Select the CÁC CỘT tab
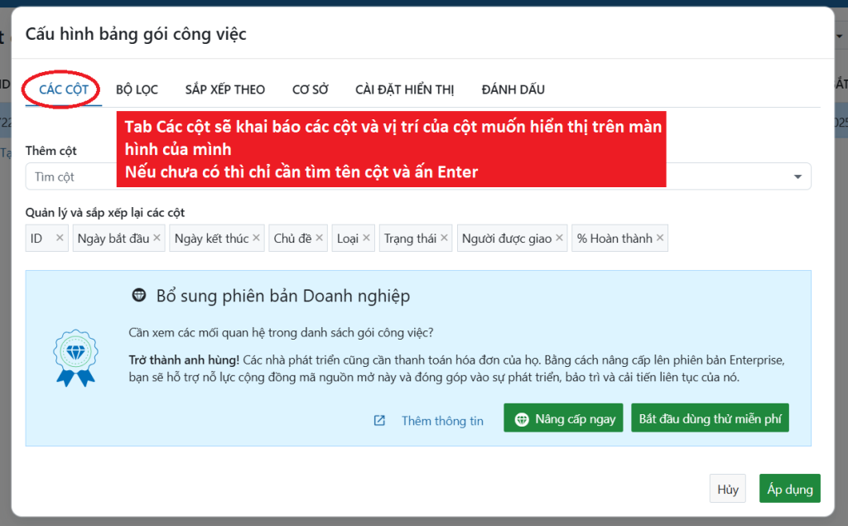This screenshot has height=526, width=848. click(63, 89)
